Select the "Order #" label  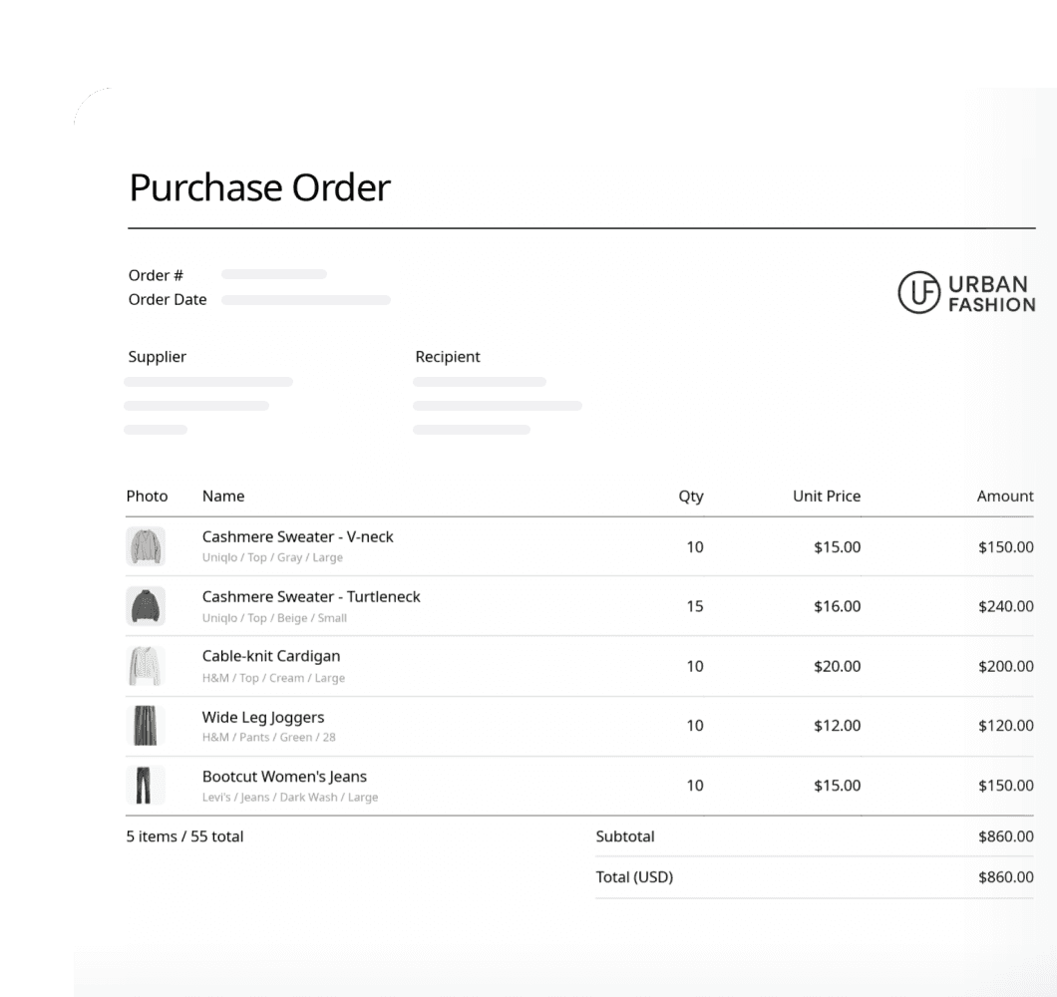pos(156,275)
